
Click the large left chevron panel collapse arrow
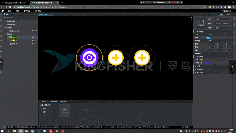pyautogui.click(x=232, y=67)
